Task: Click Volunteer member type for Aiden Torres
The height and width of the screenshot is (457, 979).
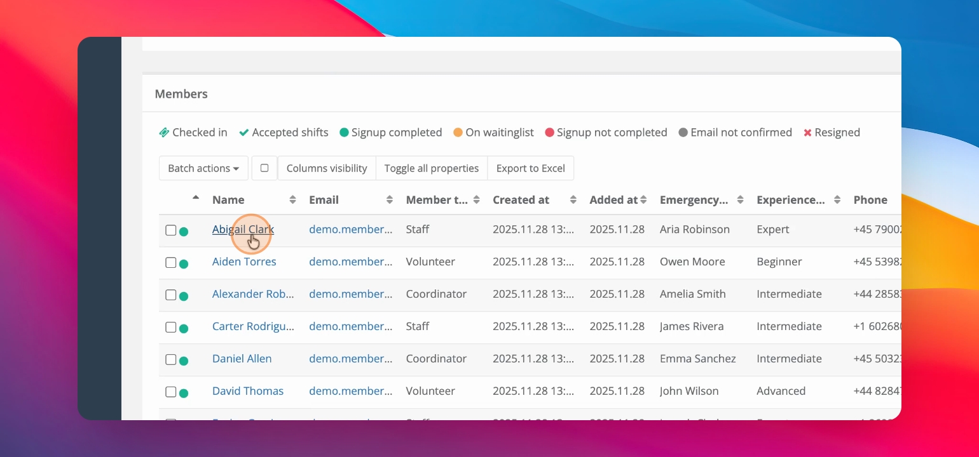Action: click(x=430, y=262)
